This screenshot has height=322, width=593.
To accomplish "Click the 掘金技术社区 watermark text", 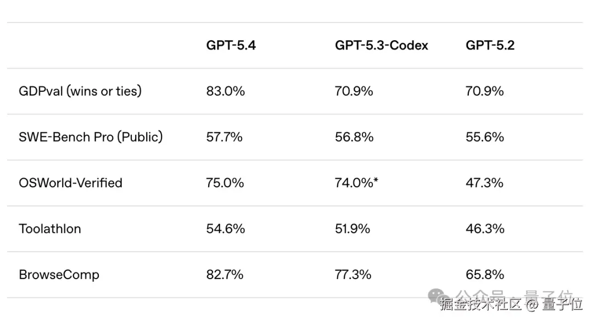I will [480, 304].
